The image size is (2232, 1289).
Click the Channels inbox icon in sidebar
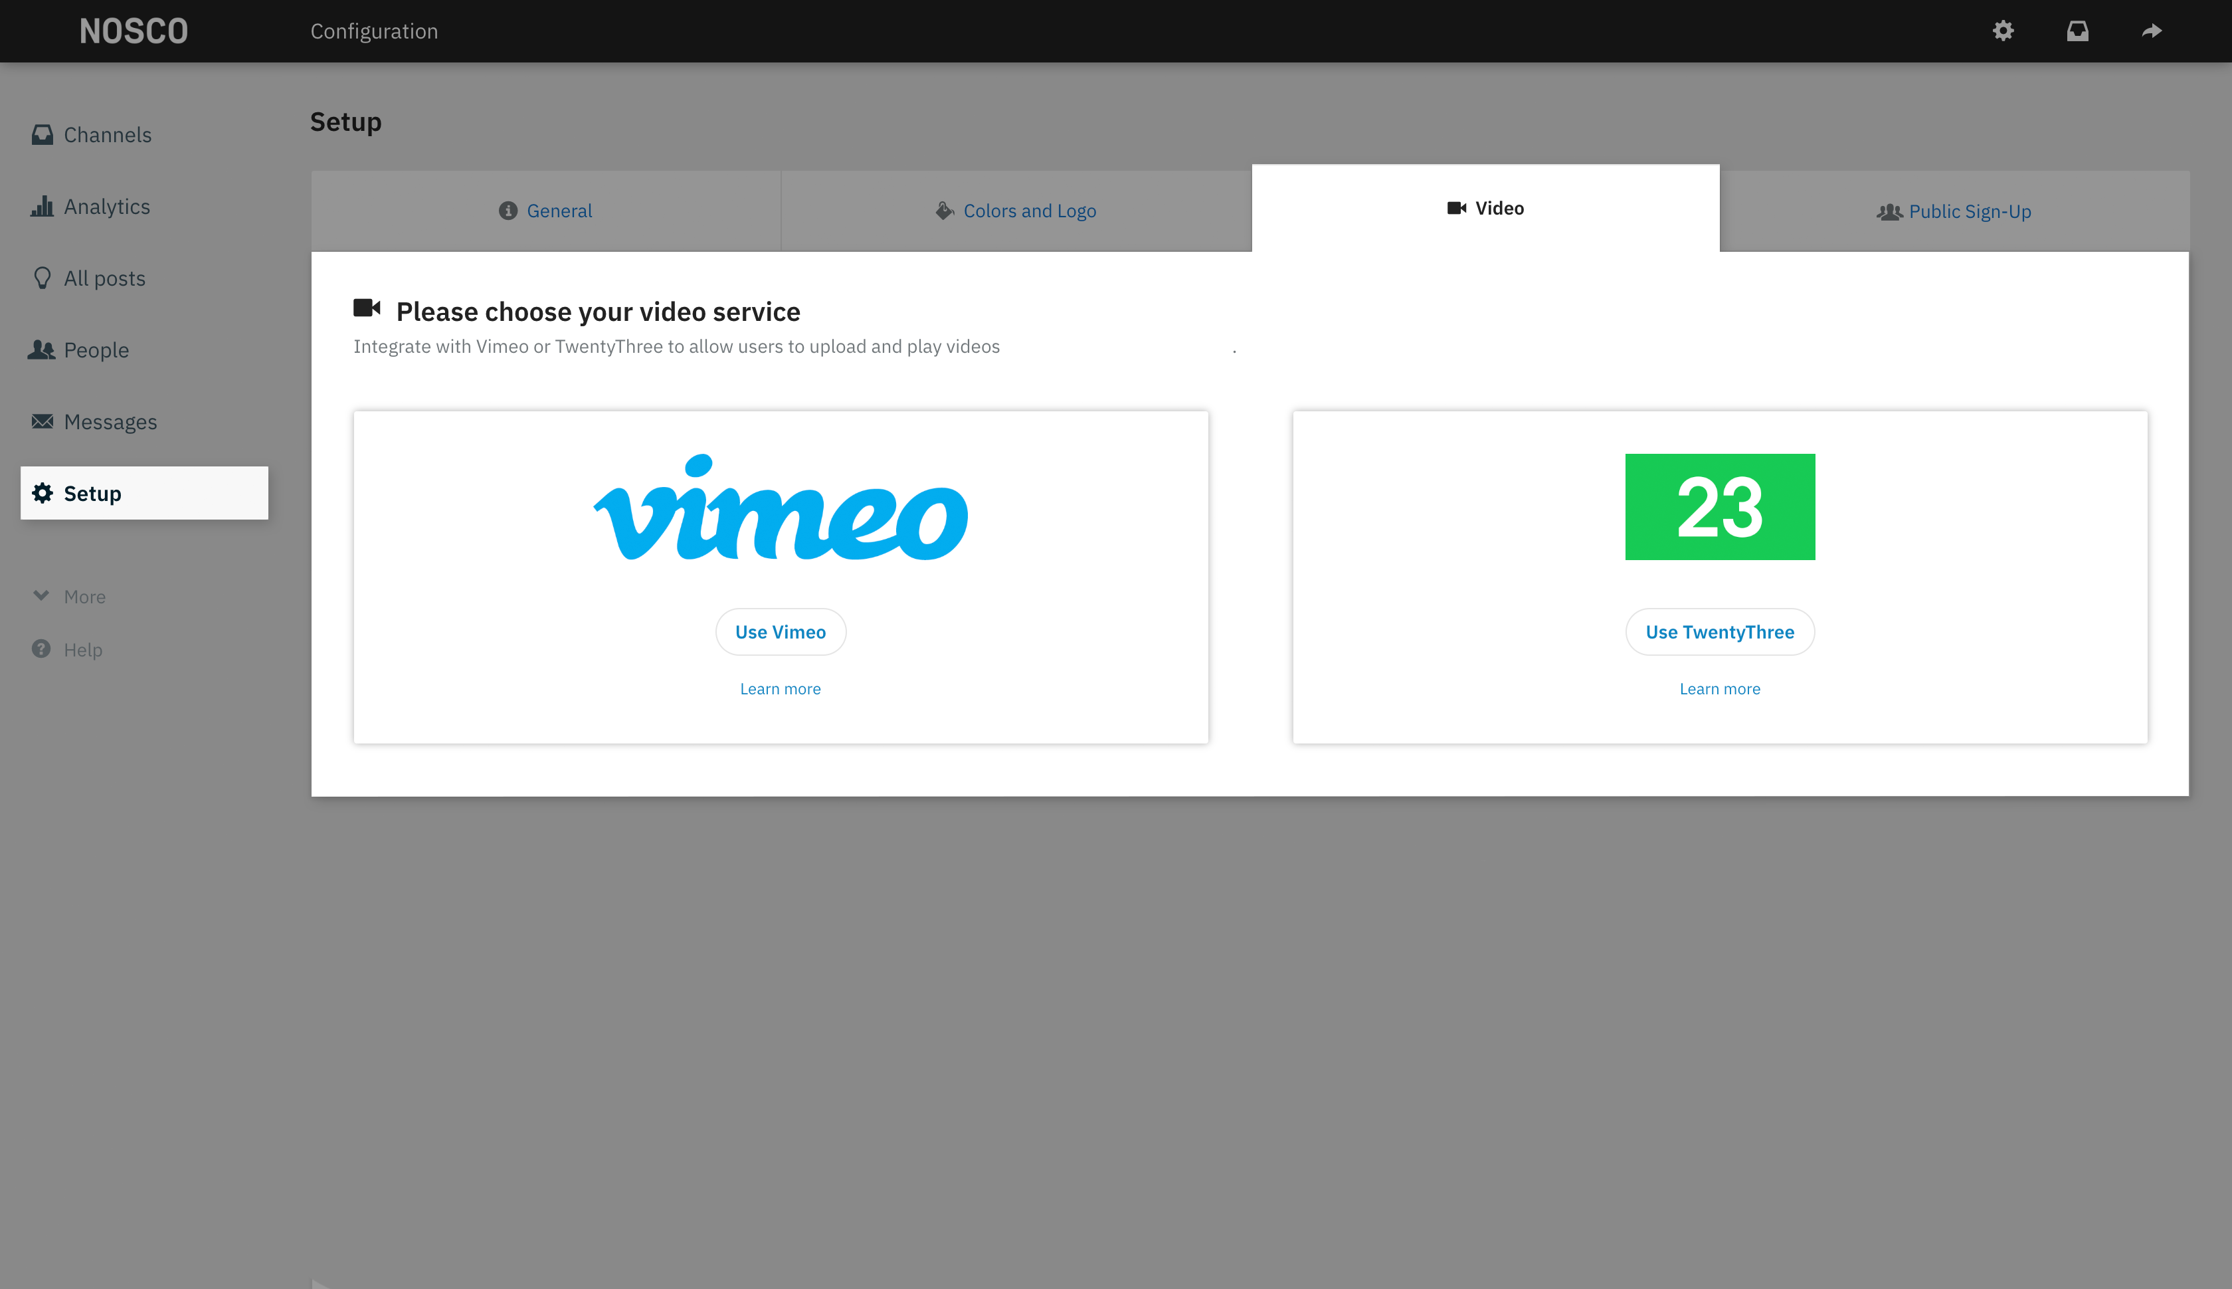click(x=42, y=134)
